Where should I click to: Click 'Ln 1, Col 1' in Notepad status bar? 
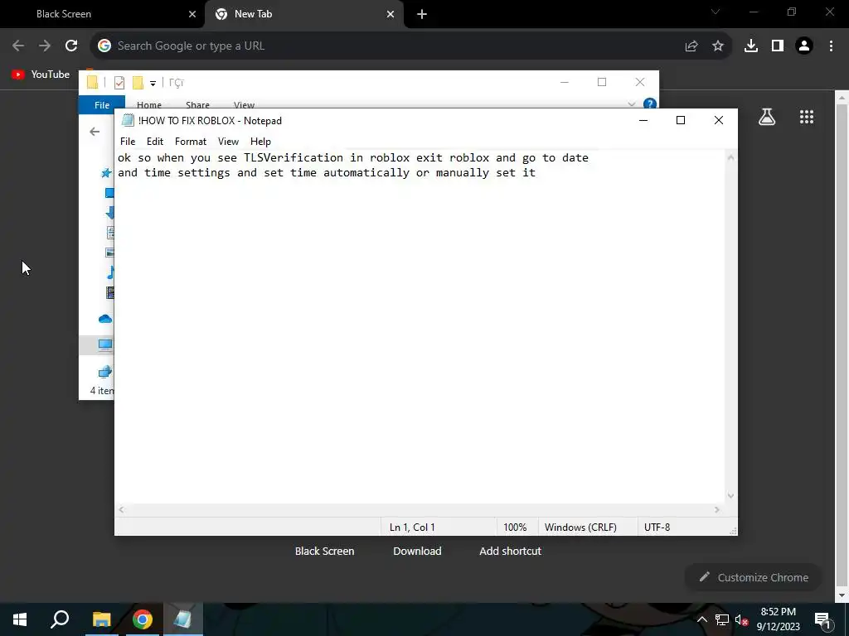(412, 528)
